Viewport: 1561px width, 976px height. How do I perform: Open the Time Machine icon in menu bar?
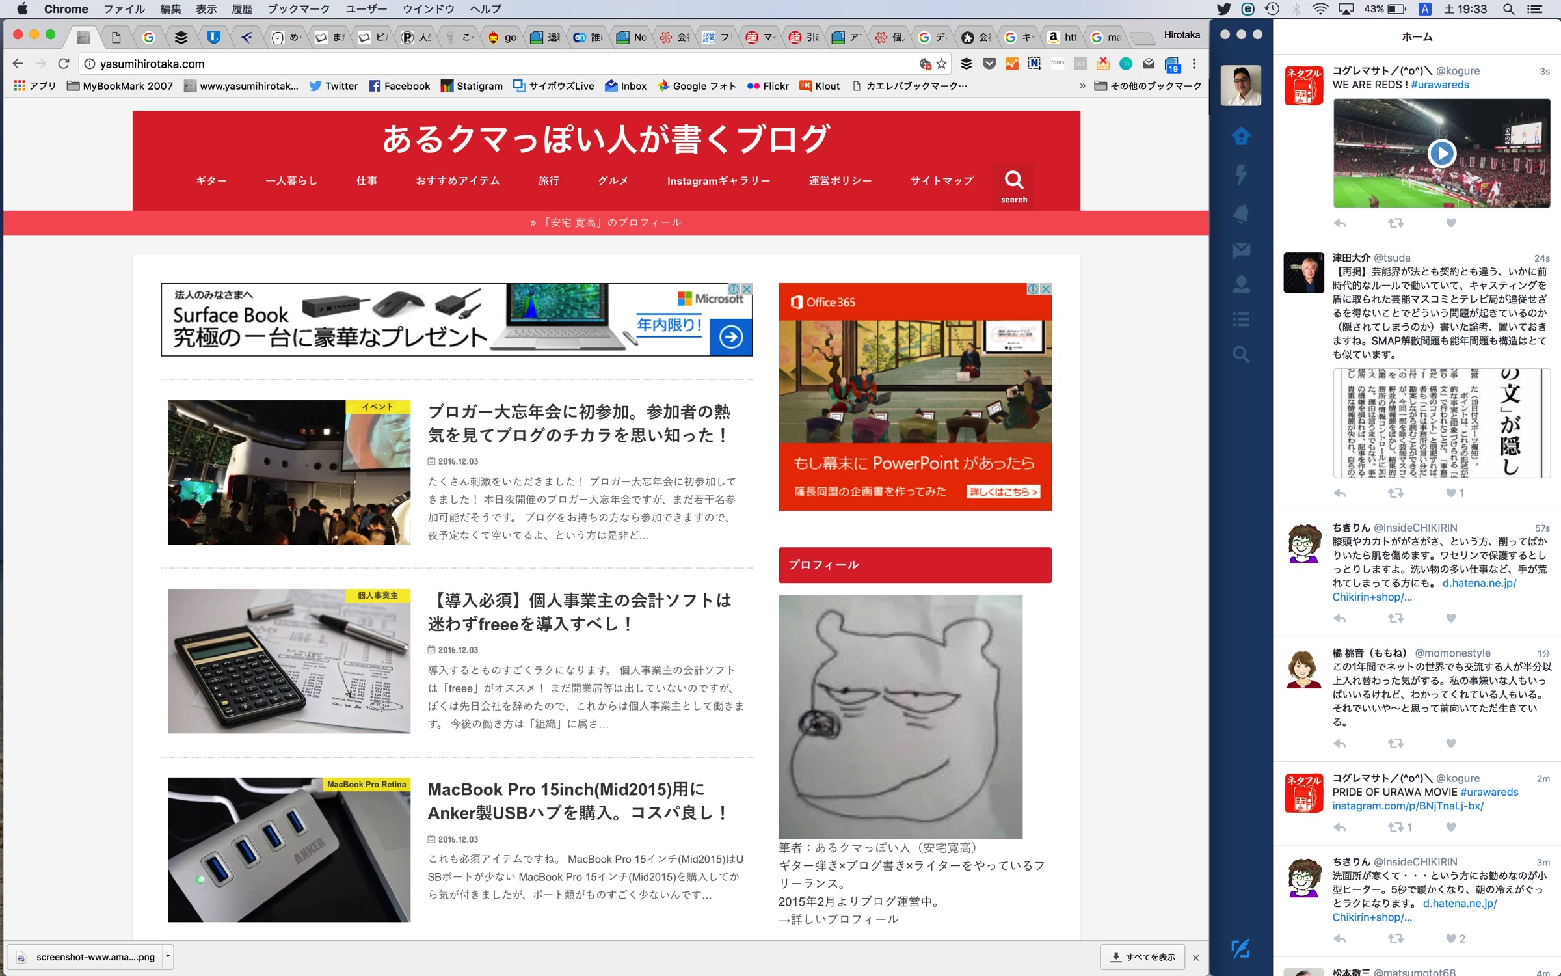1272,9
